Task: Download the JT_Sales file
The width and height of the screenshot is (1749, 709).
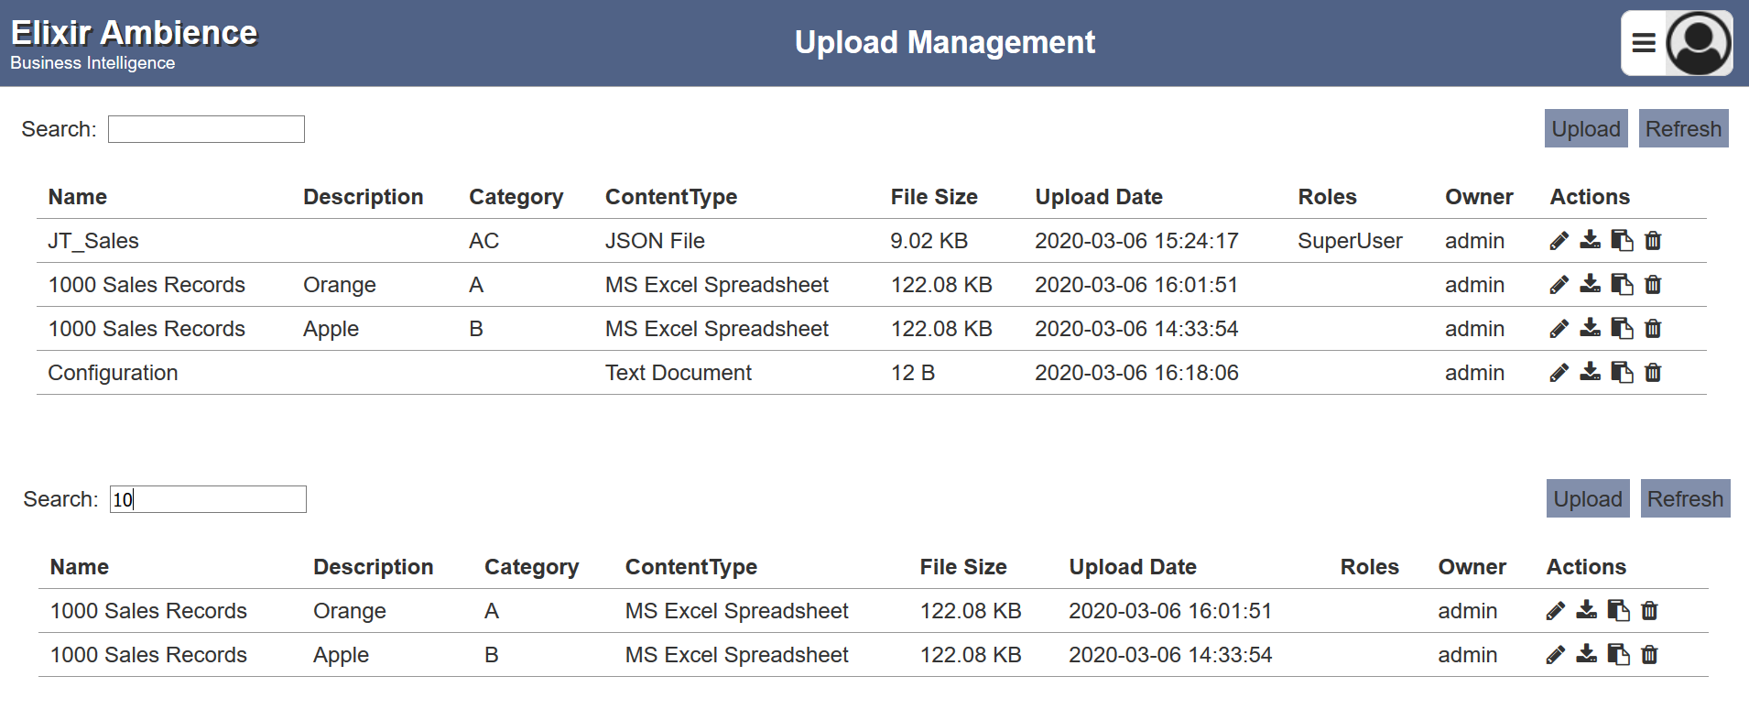Action: (x=1591, y=240)
